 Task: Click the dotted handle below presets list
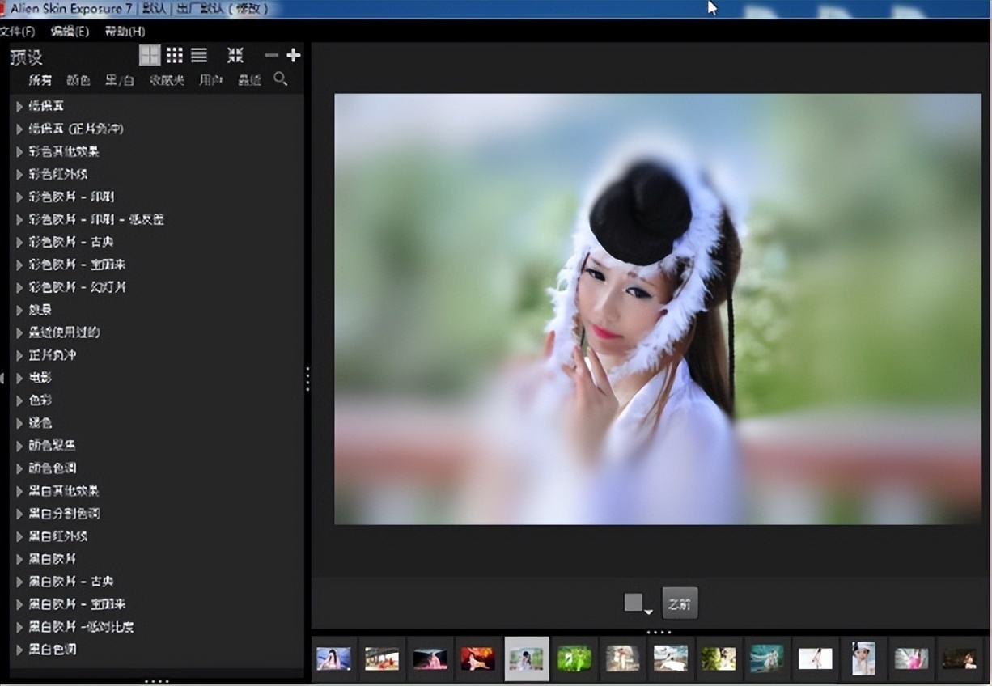(156, 681)
